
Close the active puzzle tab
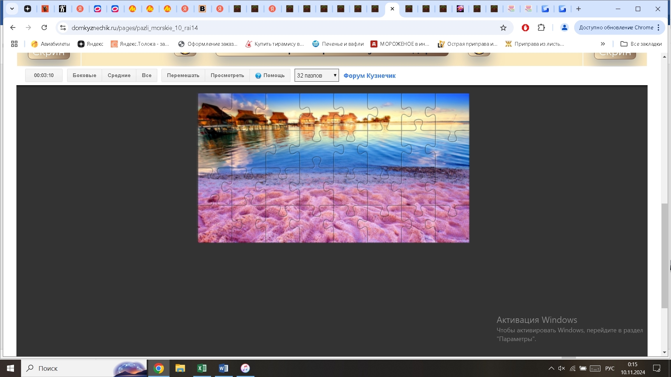[392, 9]
